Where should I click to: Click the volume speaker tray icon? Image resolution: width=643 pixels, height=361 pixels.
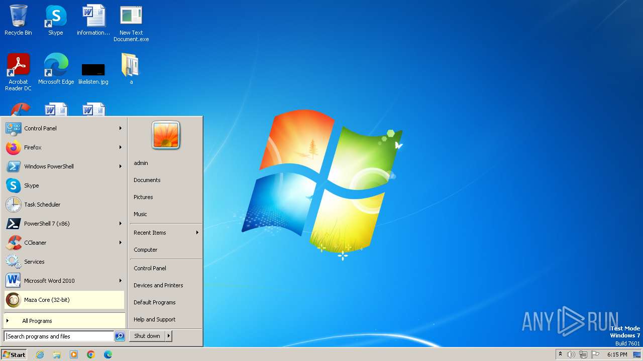point(571,354)
